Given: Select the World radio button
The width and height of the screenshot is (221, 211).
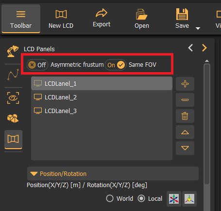Looking at the screenshot, I should tap(110, 198).
